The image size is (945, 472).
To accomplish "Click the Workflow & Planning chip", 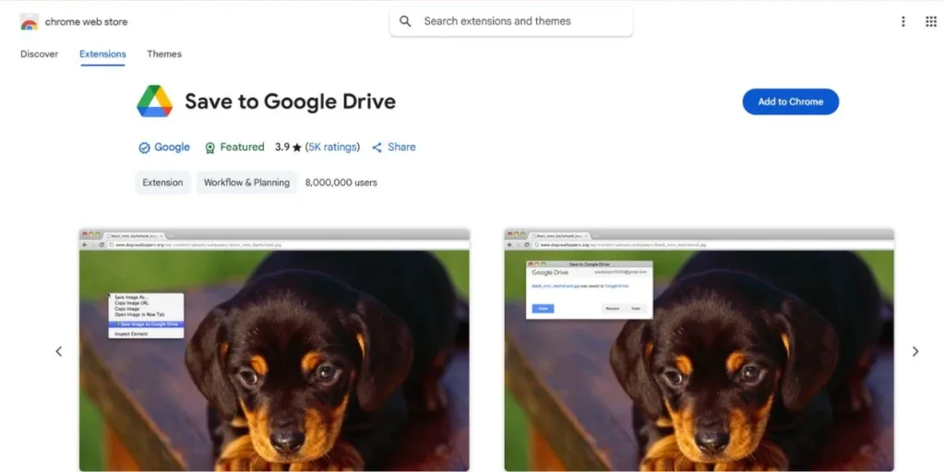I will click(246, 183).
